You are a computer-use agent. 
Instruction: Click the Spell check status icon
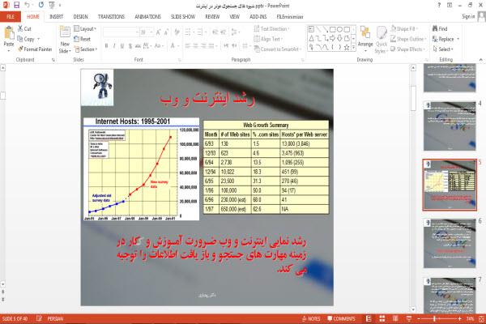[x=39, y=318]
